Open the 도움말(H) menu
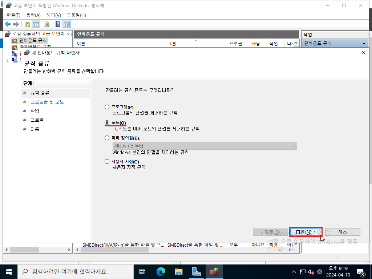This screenshot has height=279, width=372. (x=76, y=15)
